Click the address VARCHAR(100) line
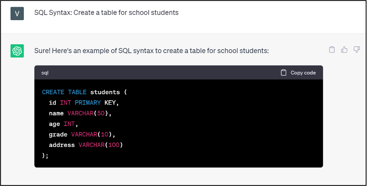The width and height of the screenshot is (367, 186). [x=86, y=145]
